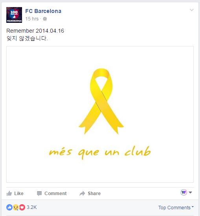Click the round commenting-as avatar icon

184,192
